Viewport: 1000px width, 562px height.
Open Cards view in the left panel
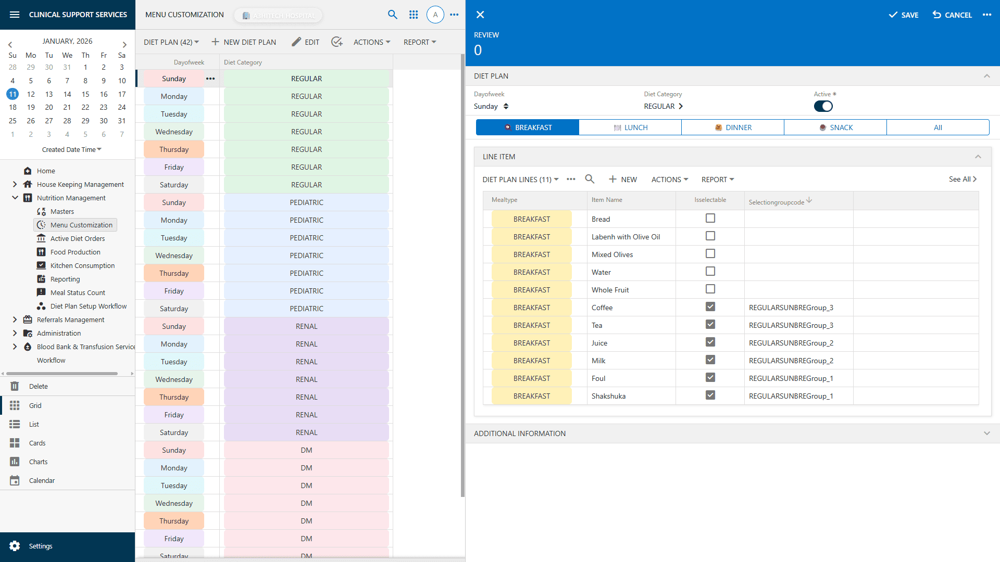click(15, 443)
